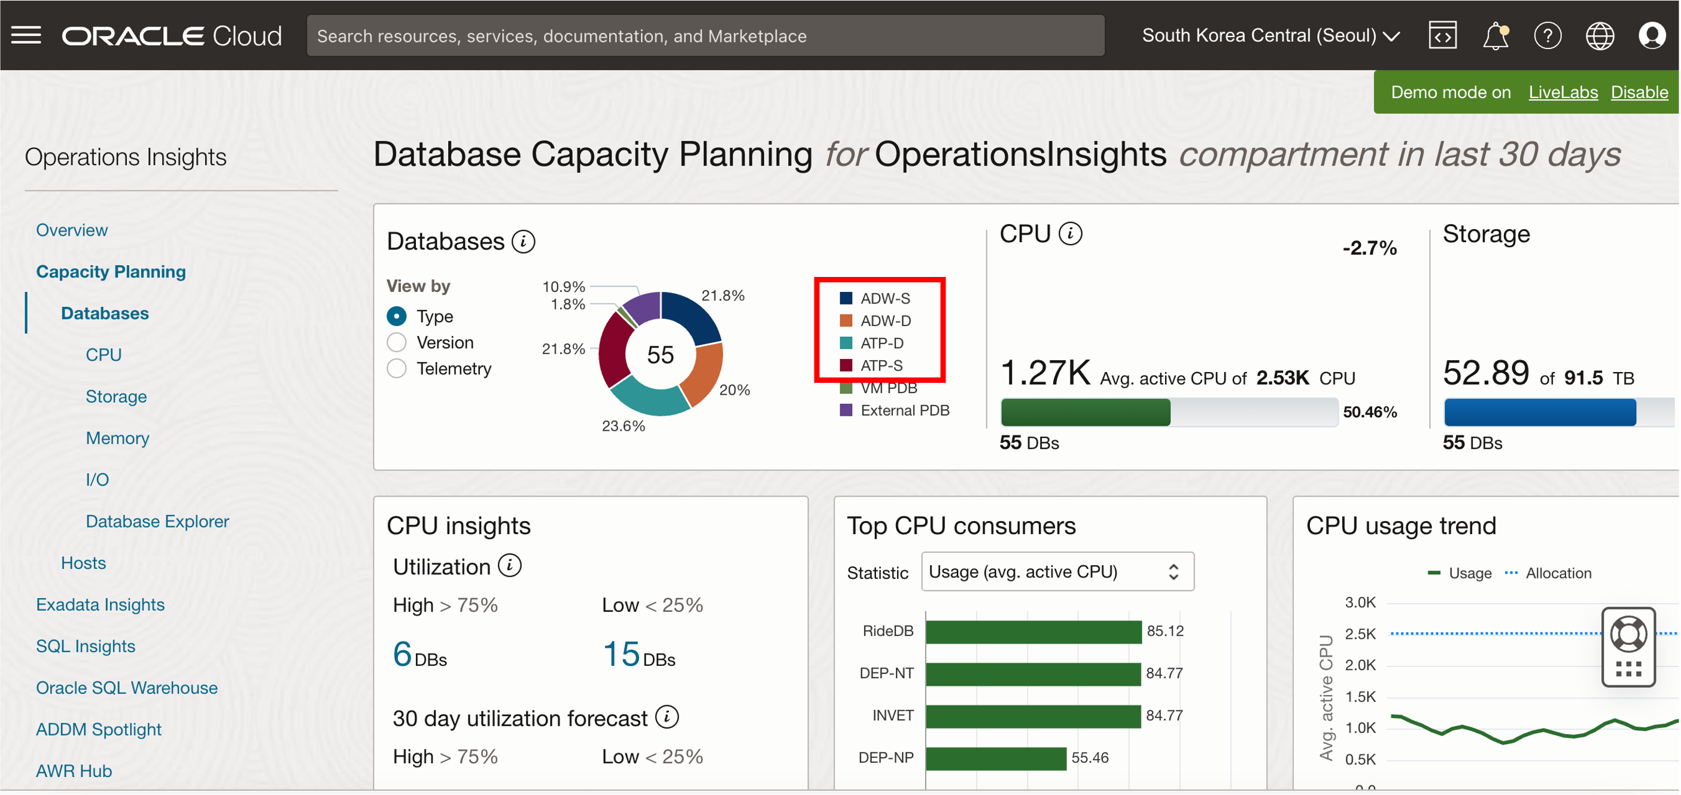Open ADDM Spotlight link
The image size is (1681, 795).
[x=99, y=730]
